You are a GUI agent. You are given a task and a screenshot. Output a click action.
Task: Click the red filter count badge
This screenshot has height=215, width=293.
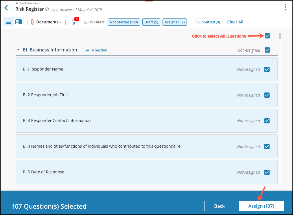click(x=76, y=18)
